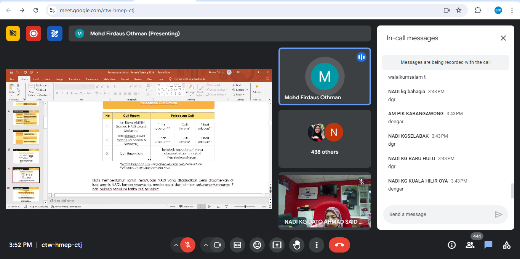Unmute the microphone

point(187,245)
